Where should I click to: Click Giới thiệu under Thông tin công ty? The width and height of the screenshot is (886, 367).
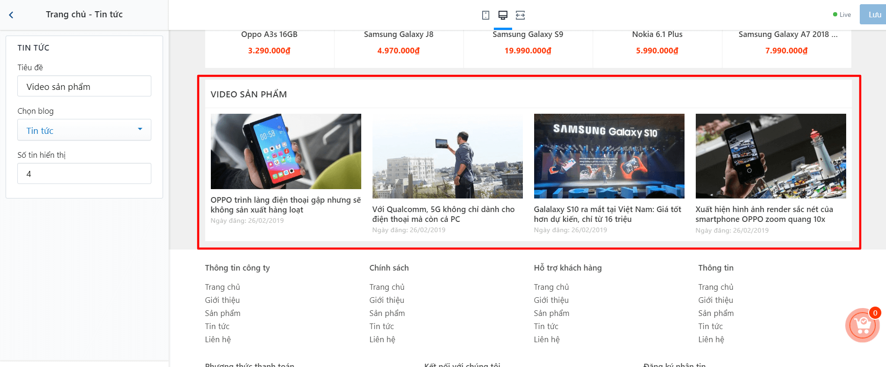pyautogui.click(x=222, y=300)
